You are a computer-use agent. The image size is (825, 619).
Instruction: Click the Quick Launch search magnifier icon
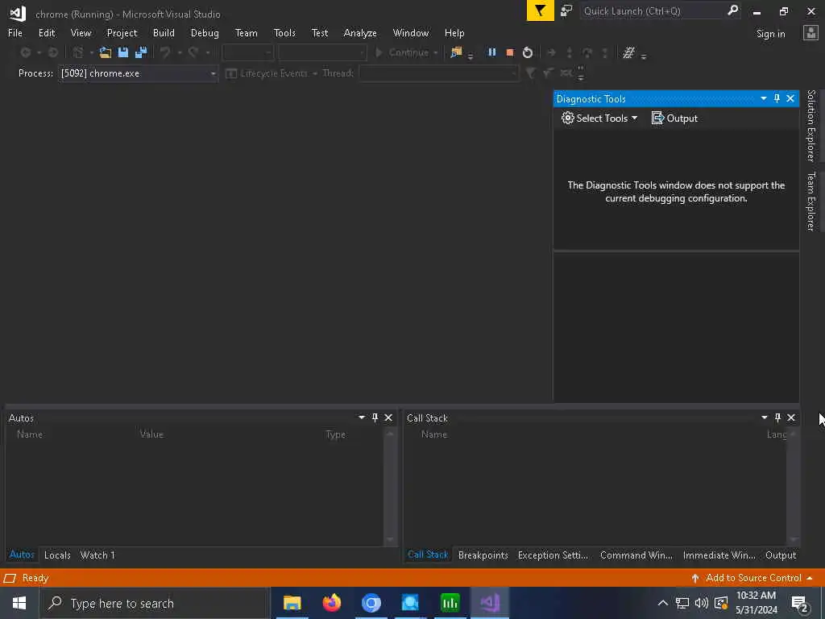732,10
